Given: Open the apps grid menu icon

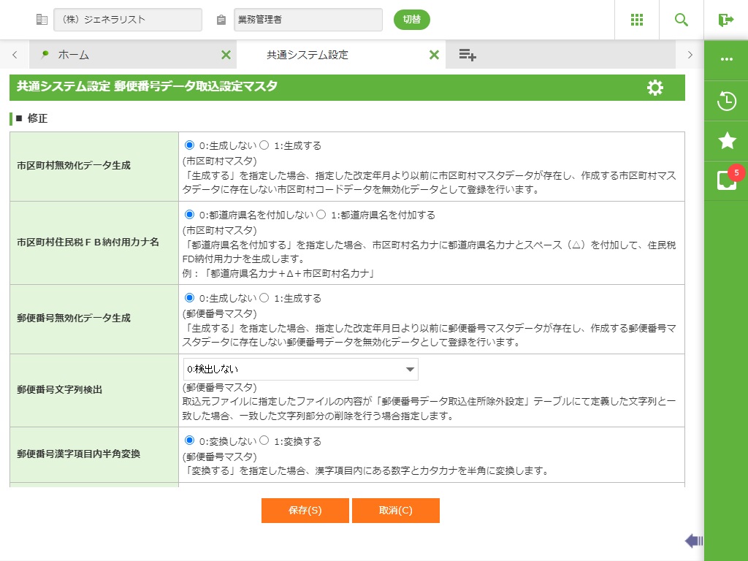Looking at the screenshot, I should pos(636,20).
